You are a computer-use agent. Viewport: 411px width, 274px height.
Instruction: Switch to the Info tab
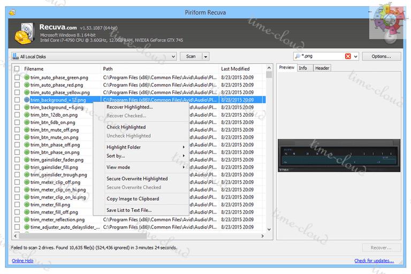(x=303, y=68)
